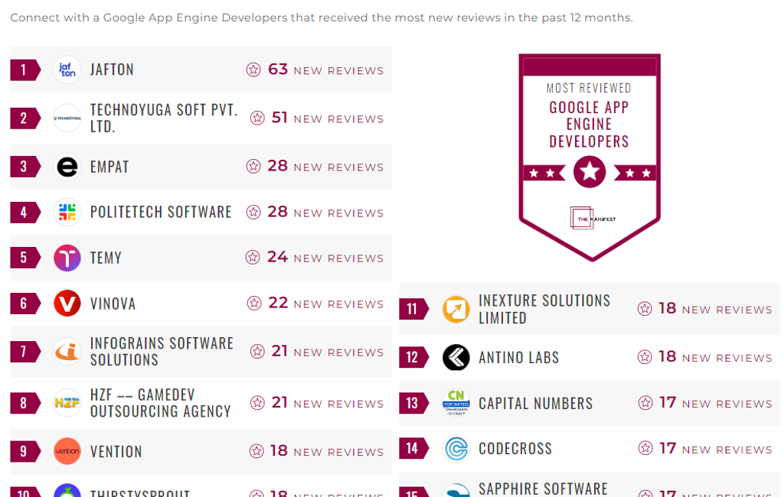The width and height of the screenshot is (781, 497).
Task: Click the Most Reviewed award badge
Action: 589,157
